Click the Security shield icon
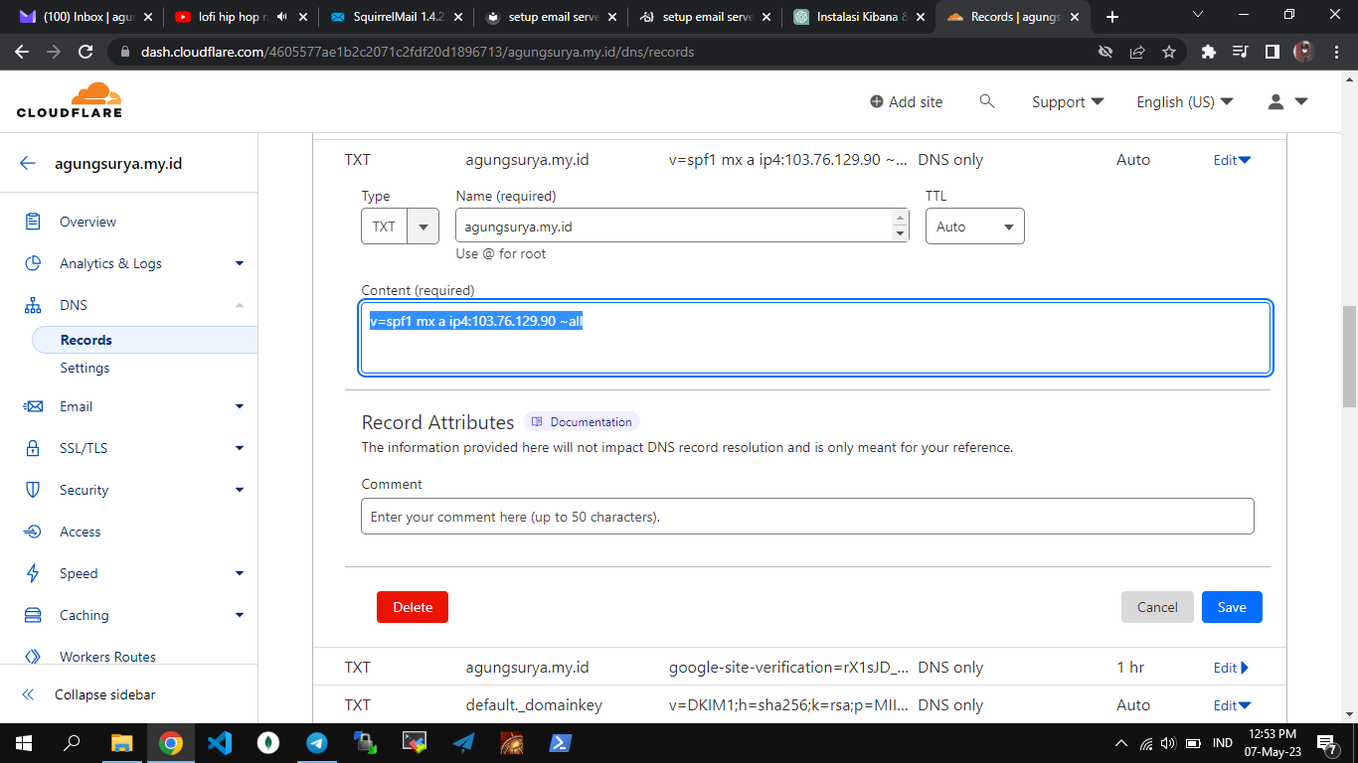Image resolution: width=1358 pixels, height=763 pixels. pyautogui.click(x=33, y=490)
